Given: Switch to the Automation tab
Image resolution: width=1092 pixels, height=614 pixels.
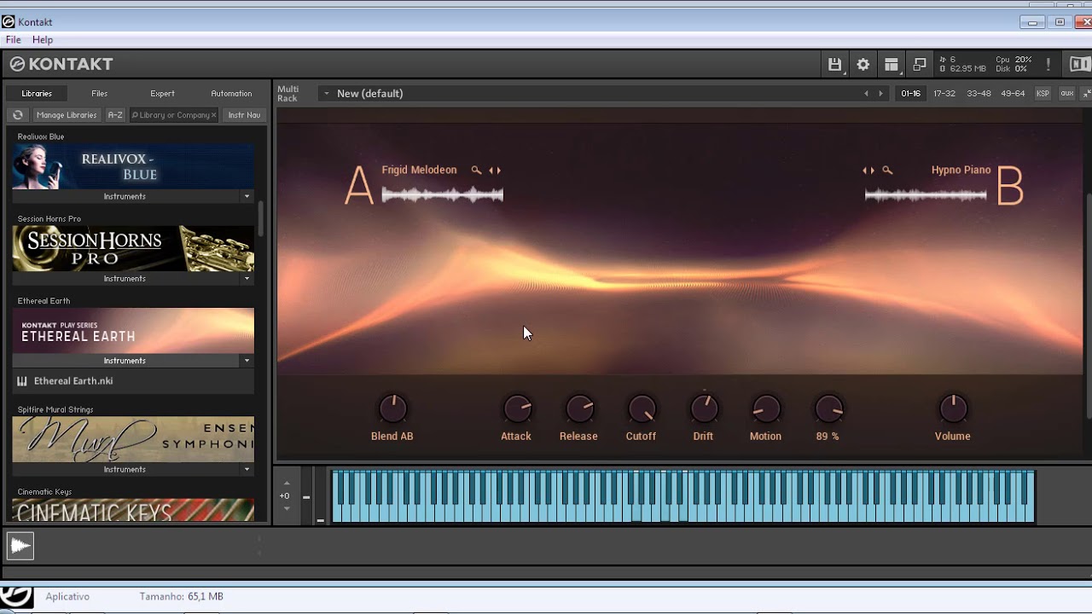Looking at the screenshot, I should [x=231, y=94].
